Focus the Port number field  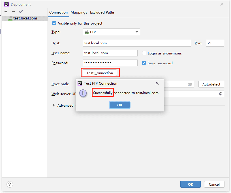(x=215, y=43)
